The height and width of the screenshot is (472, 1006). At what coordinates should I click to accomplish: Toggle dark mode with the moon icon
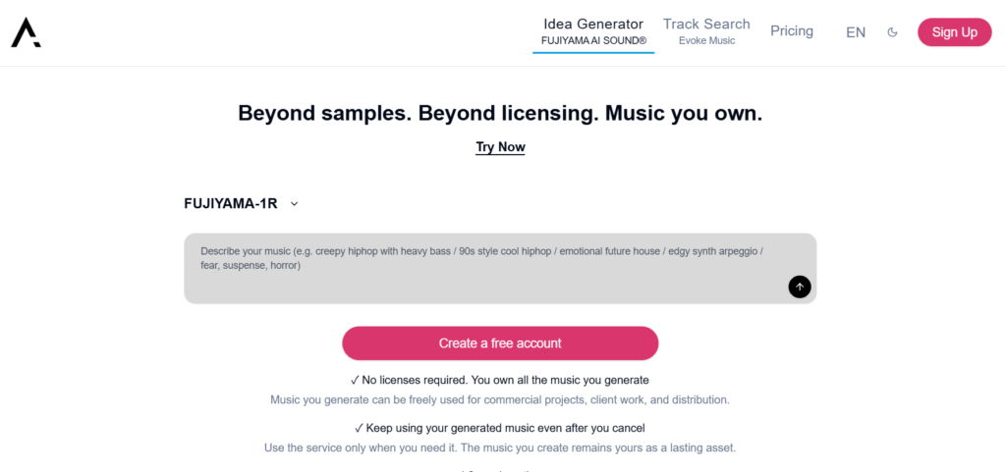pyautogui.click(x=892, y=32)
